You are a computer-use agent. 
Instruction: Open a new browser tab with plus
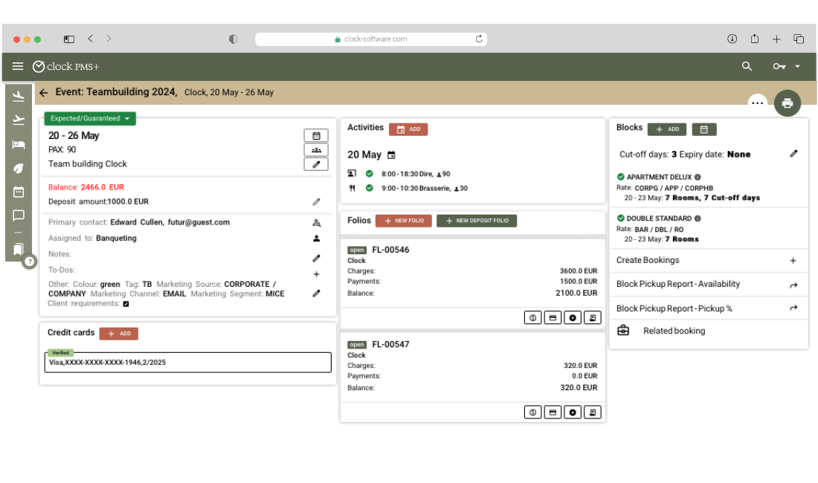click(x=776, y=39)
